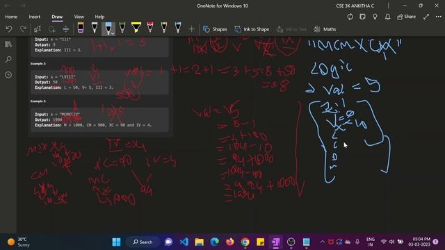
Task: Switch to the Draw tab
Action: [57, 17]
